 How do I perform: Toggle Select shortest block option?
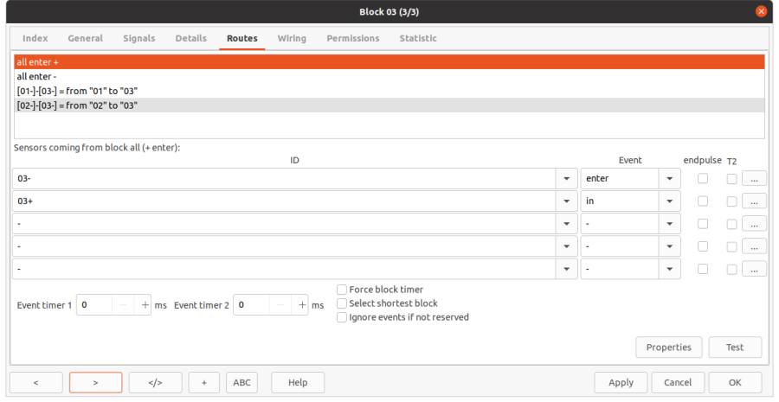(x=342, y=303)
